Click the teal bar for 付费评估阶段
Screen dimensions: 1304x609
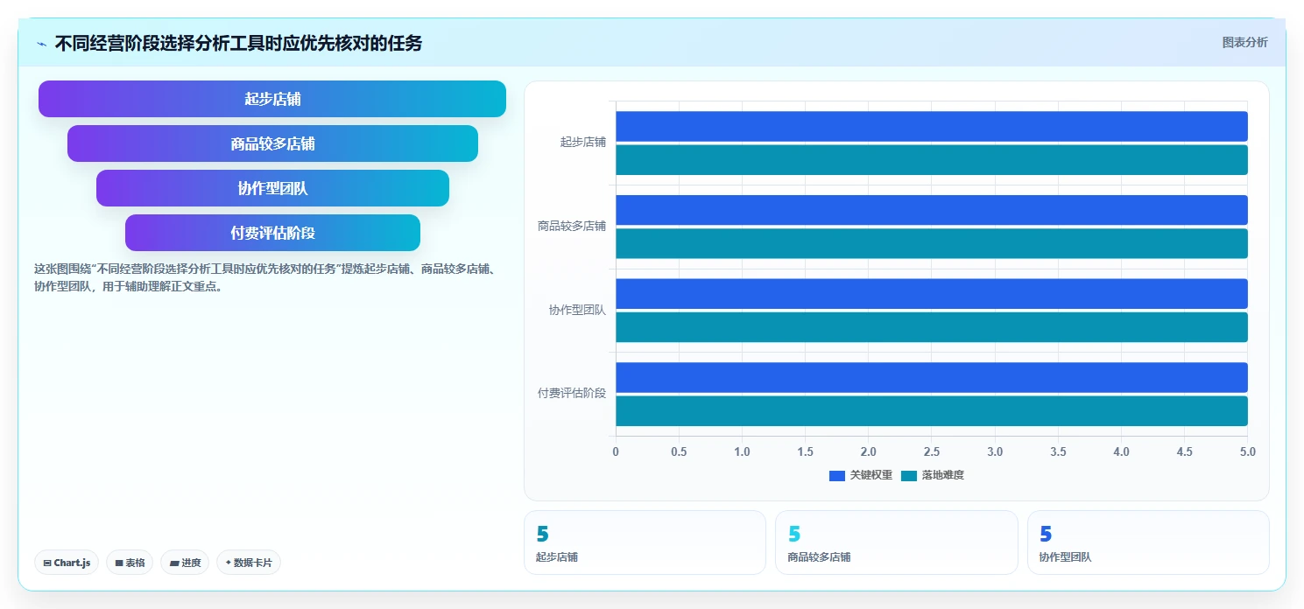click(x=932, y=411)
